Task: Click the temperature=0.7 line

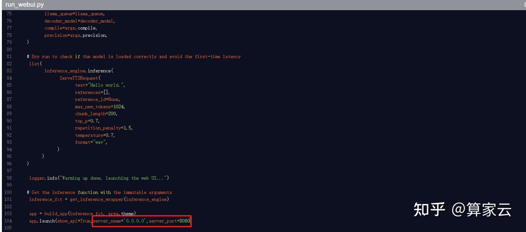Action: (x=95, y=135)
